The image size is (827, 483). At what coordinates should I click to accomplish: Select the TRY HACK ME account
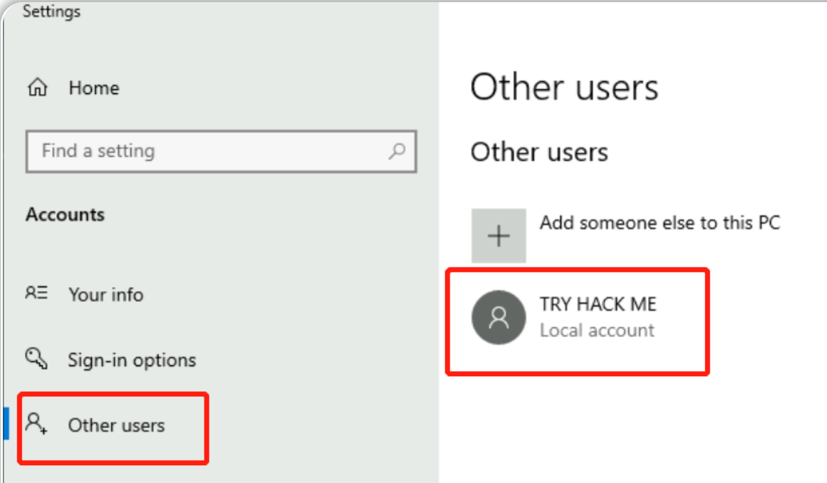click(578, 322)
